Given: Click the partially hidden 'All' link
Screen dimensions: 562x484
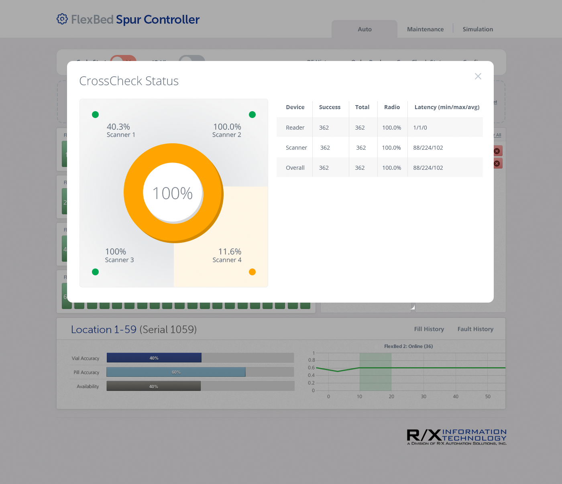Looking at the screenshot, I should pos(498,135).
